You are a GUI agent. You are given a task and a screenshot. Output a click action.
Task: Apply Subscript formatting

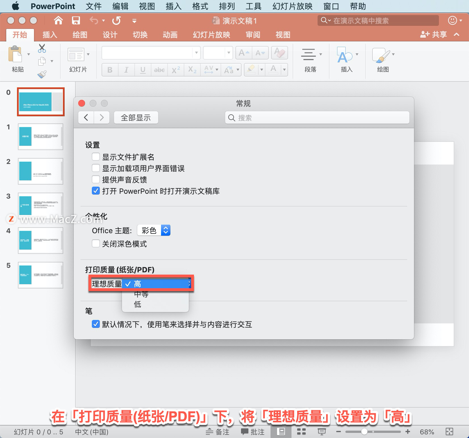(x=192, y=70)
